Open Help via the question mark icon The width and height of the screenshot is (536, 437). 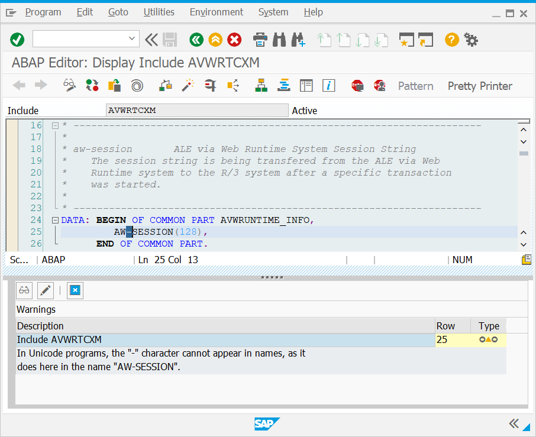coord(452,40)
